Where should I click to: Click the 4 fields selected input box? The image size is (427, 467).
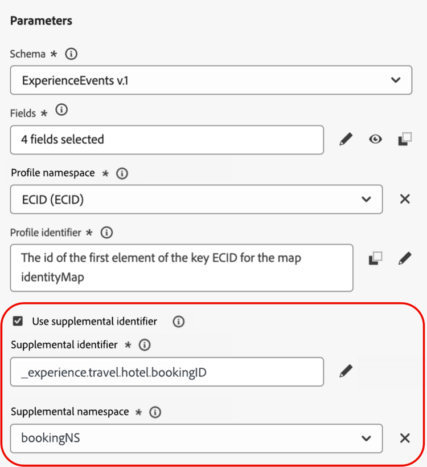(x=167, y=140)
